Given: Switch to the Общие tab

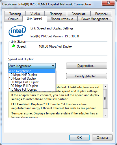Looking at the screenshot, I should coord(13,19).
